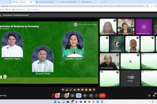The height and width of the screenshot is (104, 157).
Task: Click Rosanilio Yagos photo in presentation
Action: click(x=12, y=44)
